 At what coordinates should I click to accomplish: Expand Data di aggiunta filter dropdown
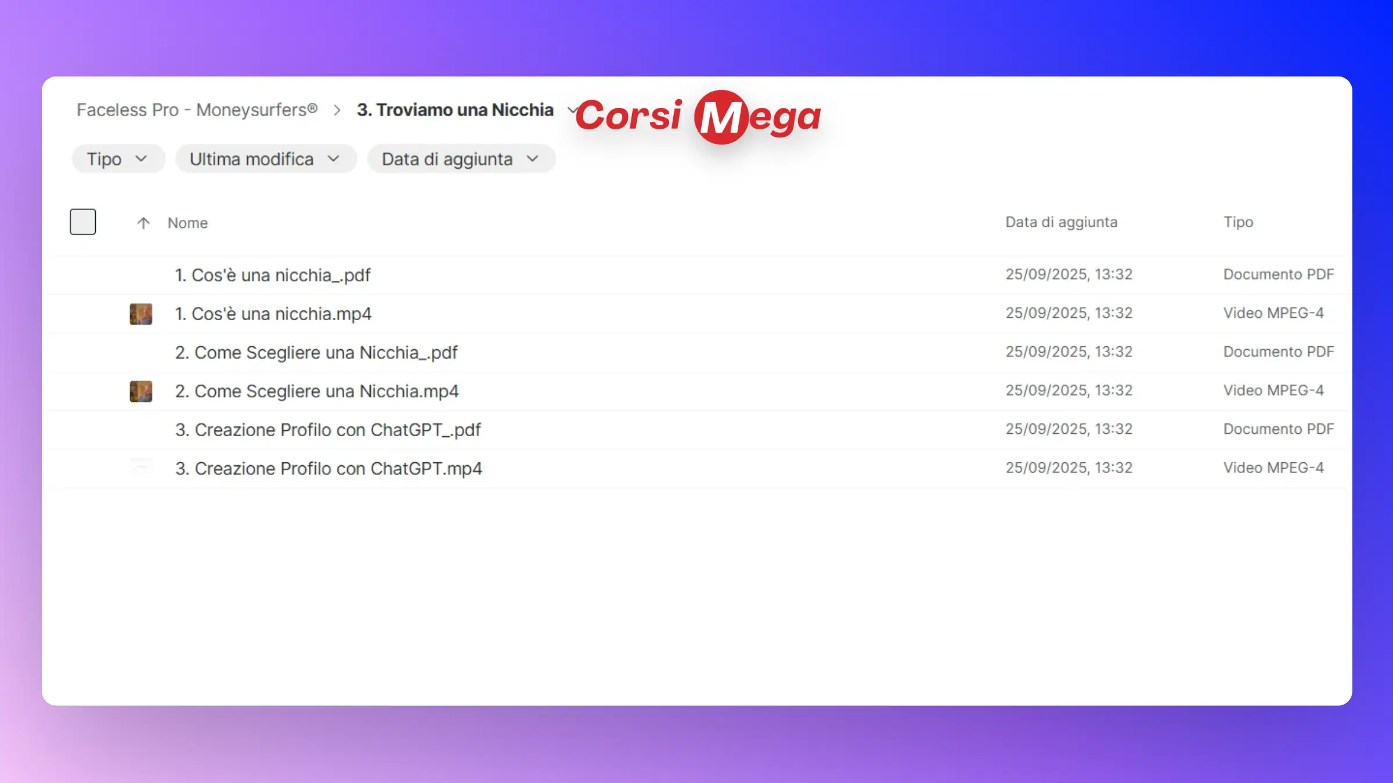click(x=461, y=159)
